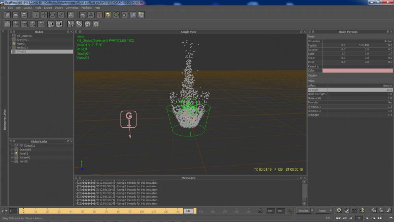Open the Export menu

tap(48, 8)
